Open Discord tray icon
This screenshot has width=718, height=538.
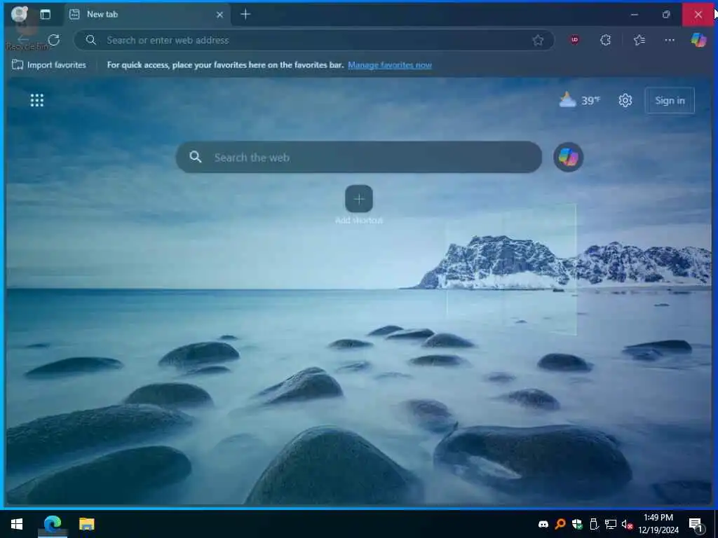543,524
